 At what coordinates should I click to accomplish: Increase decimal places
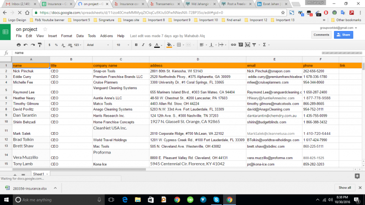[x=70, y=45]
